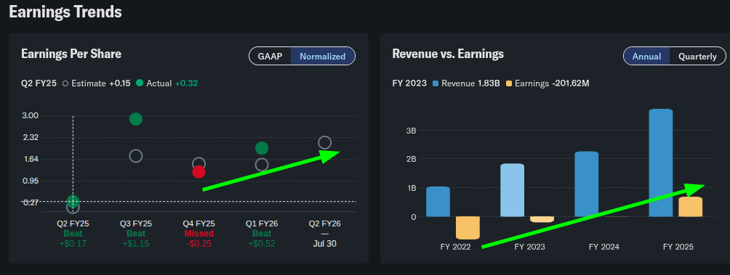Click the Q2 FY25 actual green dot
Viewport: 730px width, 275px height.
(73, 201)
